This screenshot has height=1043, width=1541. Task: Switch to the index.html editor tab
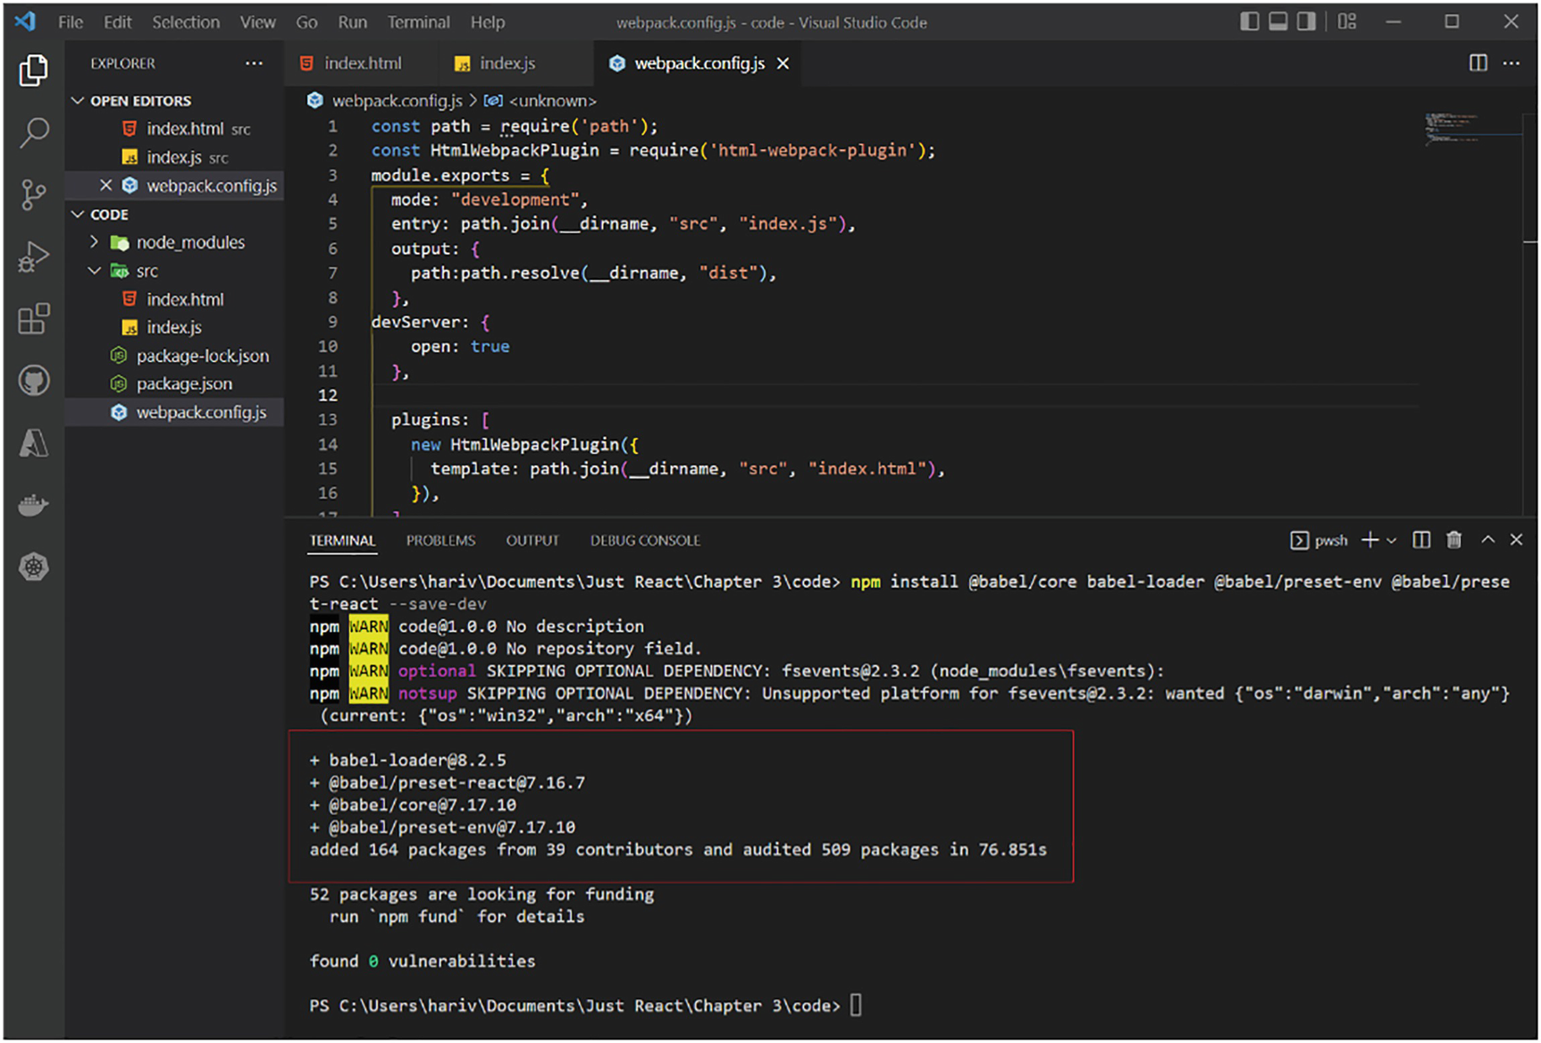coord(362,63)
